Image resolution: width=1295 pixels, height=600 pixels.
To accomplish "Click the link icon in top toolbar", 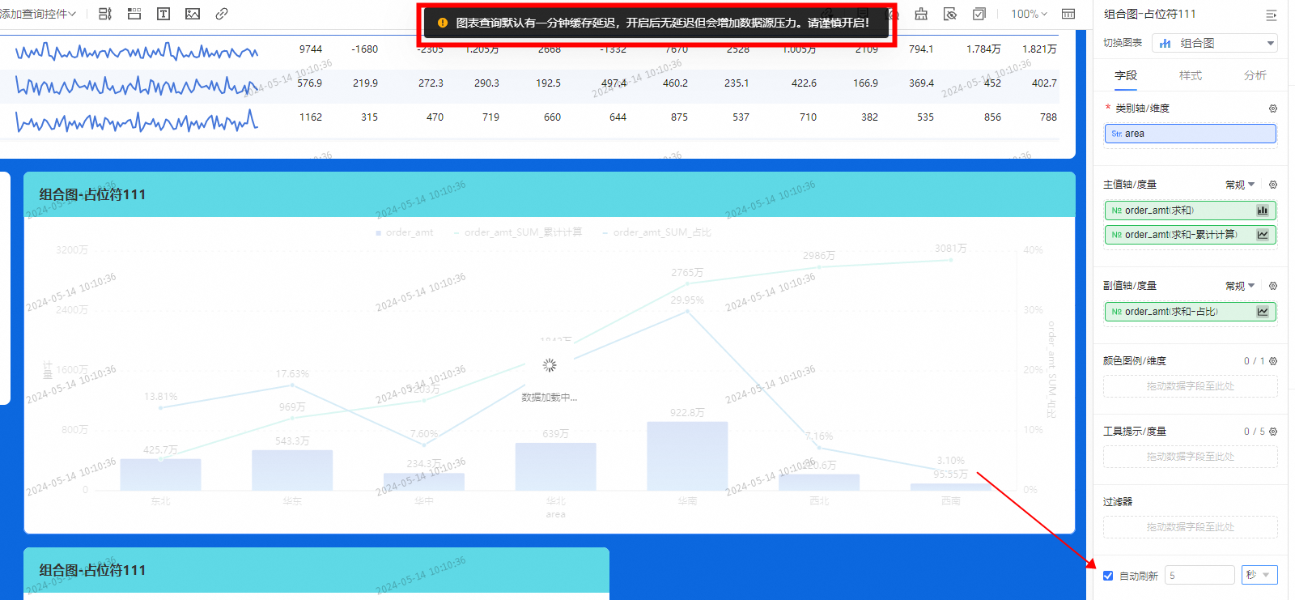I will [222, 14].
